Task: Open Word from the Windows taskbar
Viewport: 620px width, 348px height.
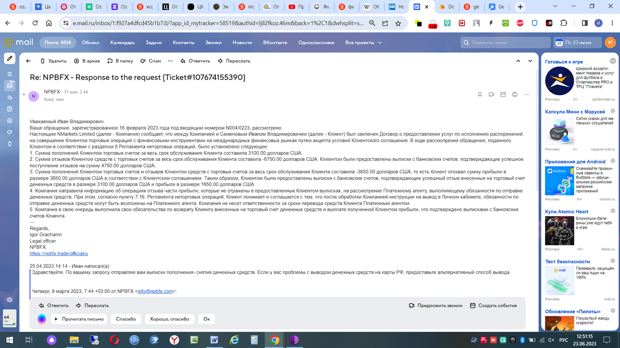Action: (214, 340)
